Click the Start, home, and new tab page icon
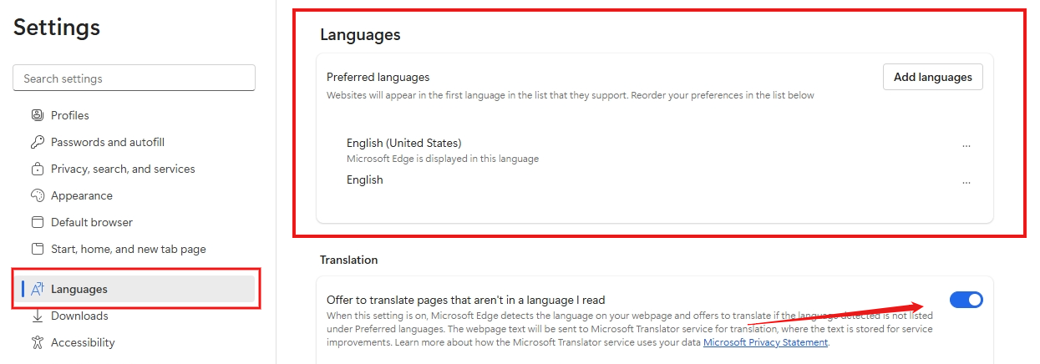1040x364 pixels. click(x=37, y=249)
